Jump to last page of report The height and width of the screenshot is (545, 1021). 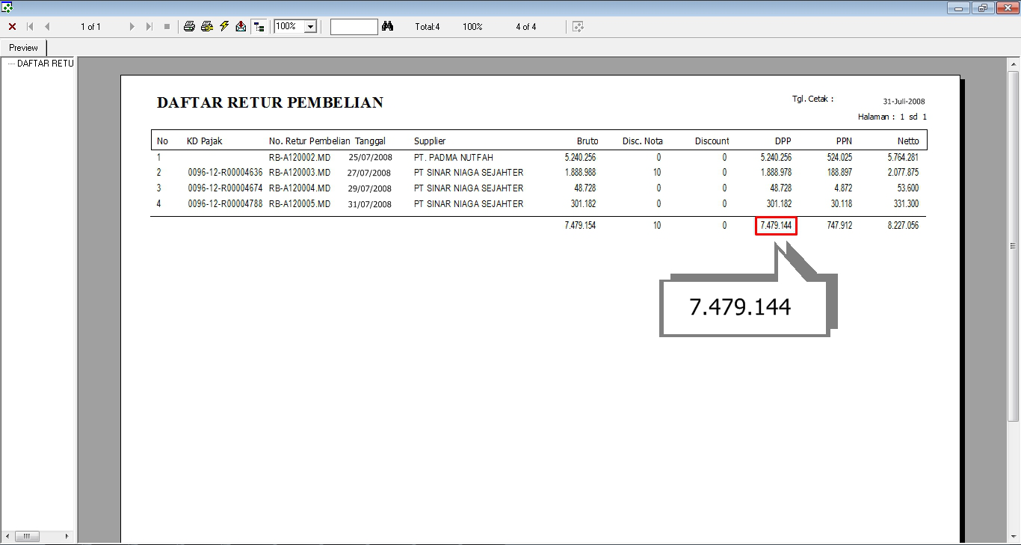pos(149,27)
